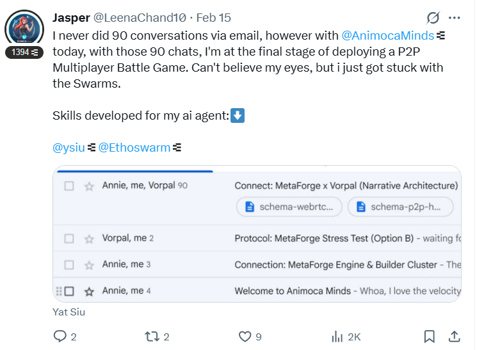Bookmark this tweet

click(430, 336)
